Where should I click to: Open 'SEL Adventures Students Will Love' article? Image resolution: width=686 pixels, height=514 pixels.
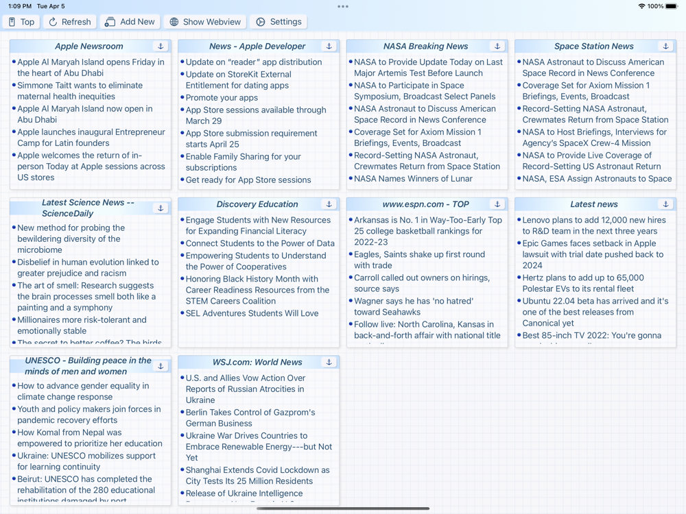click(252, 313)
